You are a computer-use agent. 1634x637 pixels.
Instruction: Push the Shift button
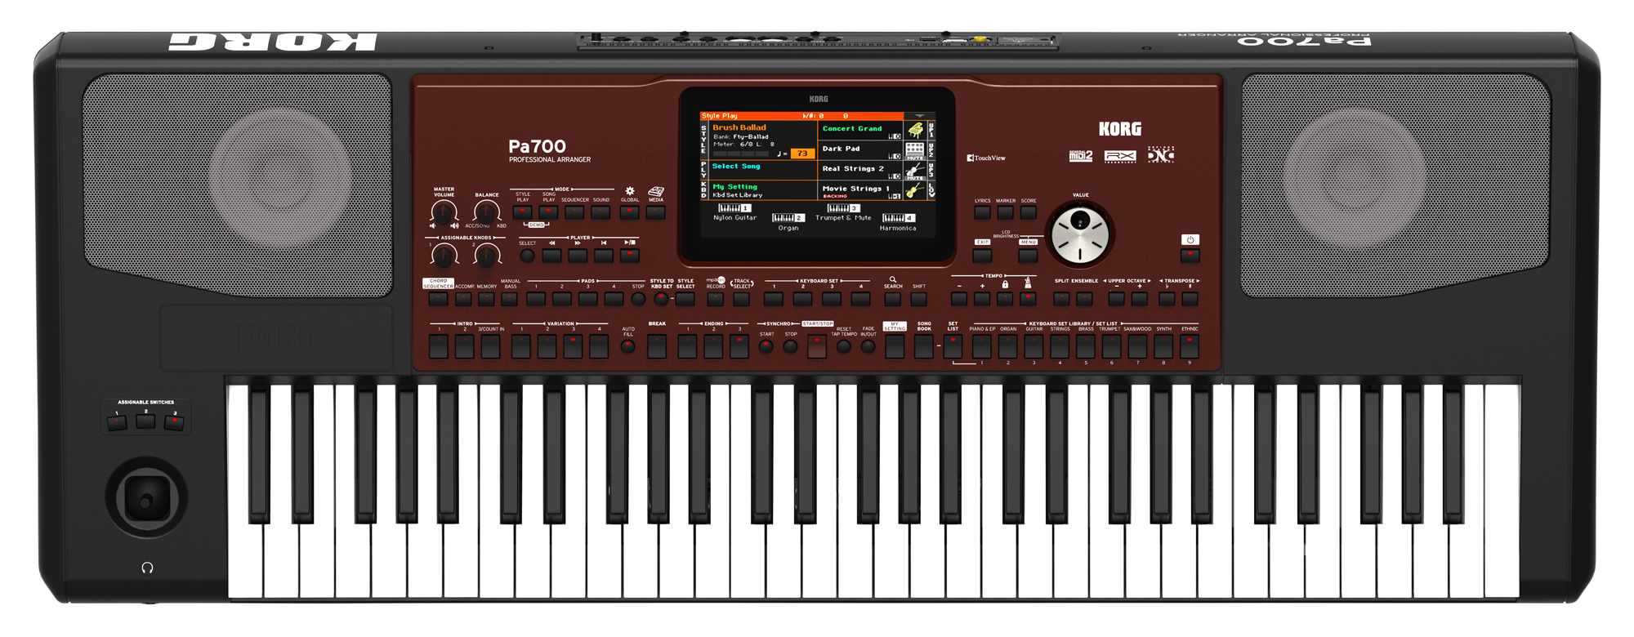[x=919, y=299]
